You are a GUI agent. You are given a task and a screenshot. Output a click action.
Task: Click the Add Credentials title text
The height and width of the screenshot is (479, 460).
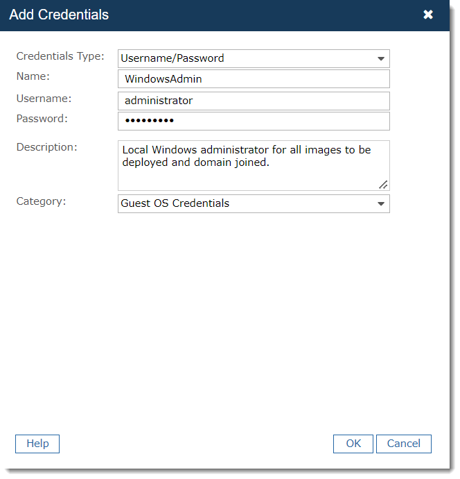point(59,15)
